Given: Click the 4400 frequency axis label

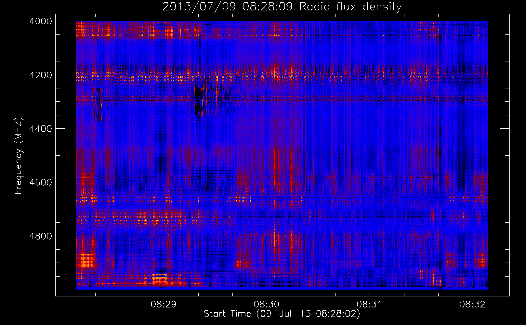Looking at the screenshot, I should pos(41,129).
